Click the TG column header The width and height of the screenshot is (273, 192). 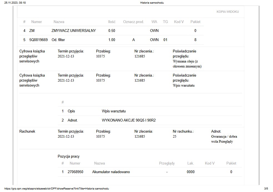click(166, 22)
